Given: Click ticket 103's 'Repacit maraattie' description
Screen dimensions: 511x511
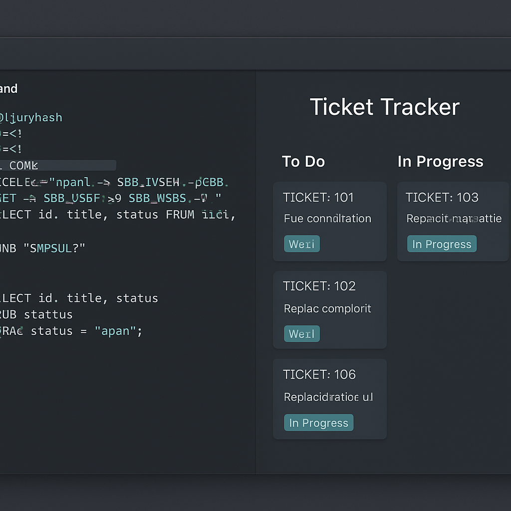Looking at the screenshot, I should point(454,219).
